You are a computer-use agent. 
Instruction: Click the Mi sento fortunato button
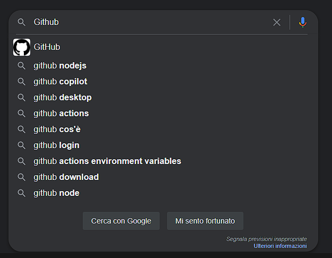pyautogui.click(x=205, y=221)
